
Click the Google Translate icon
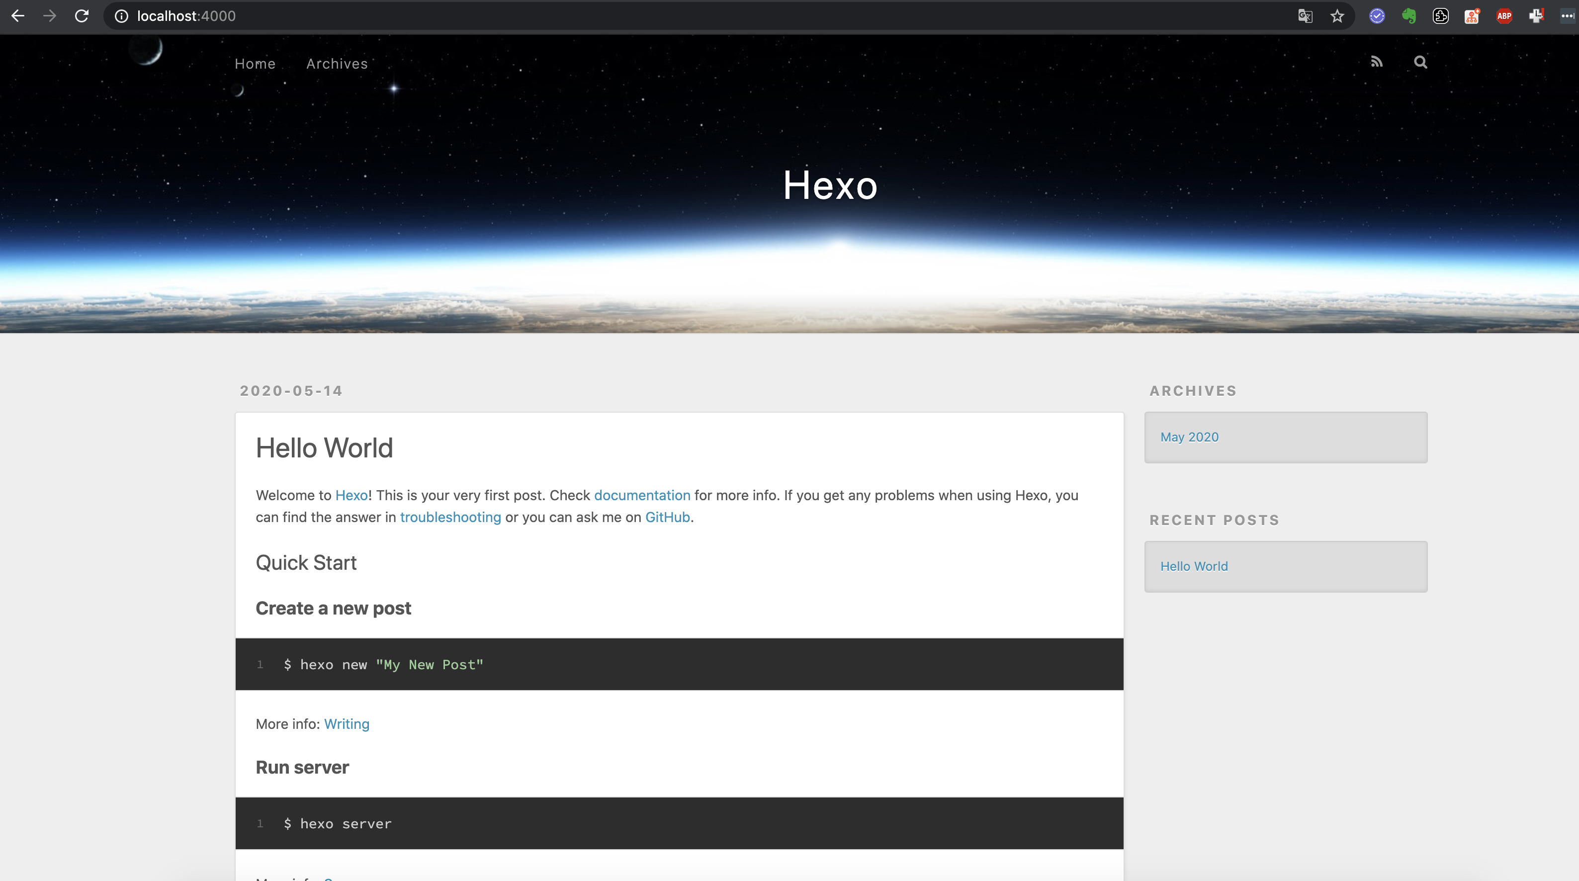(x=1305, y=16)
